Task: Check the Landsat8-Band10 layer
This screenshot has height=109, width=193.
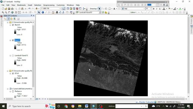Action: coord(13,56)
